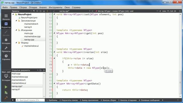This screenshot has height=103, width=183.
Task: Collapse the NeuroProject tree node
Action: click(13, 14)
